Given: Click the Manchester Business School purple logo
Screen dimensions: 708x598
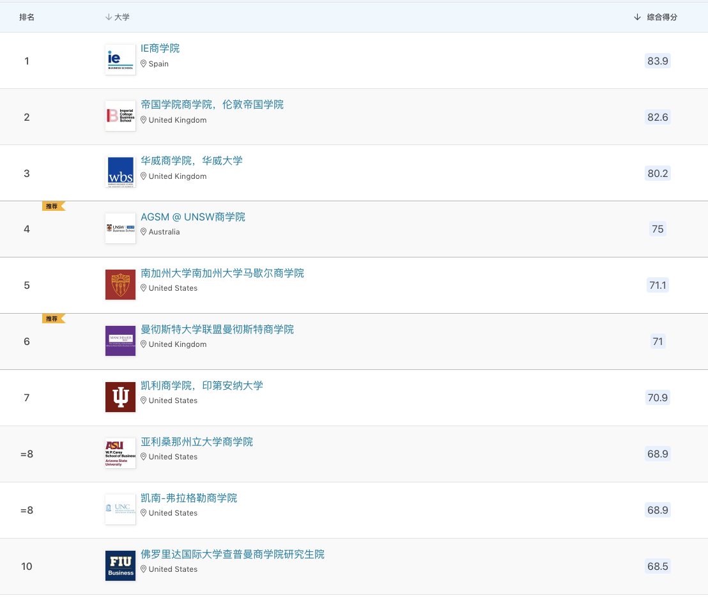Looking at the screenshot, I should coord(120,341).
